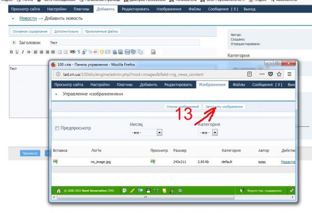Image resolution: width=312 pixels, height=213 pixels.
Task: Open Плагины in the main window menu
Action: tap(82, 9)
